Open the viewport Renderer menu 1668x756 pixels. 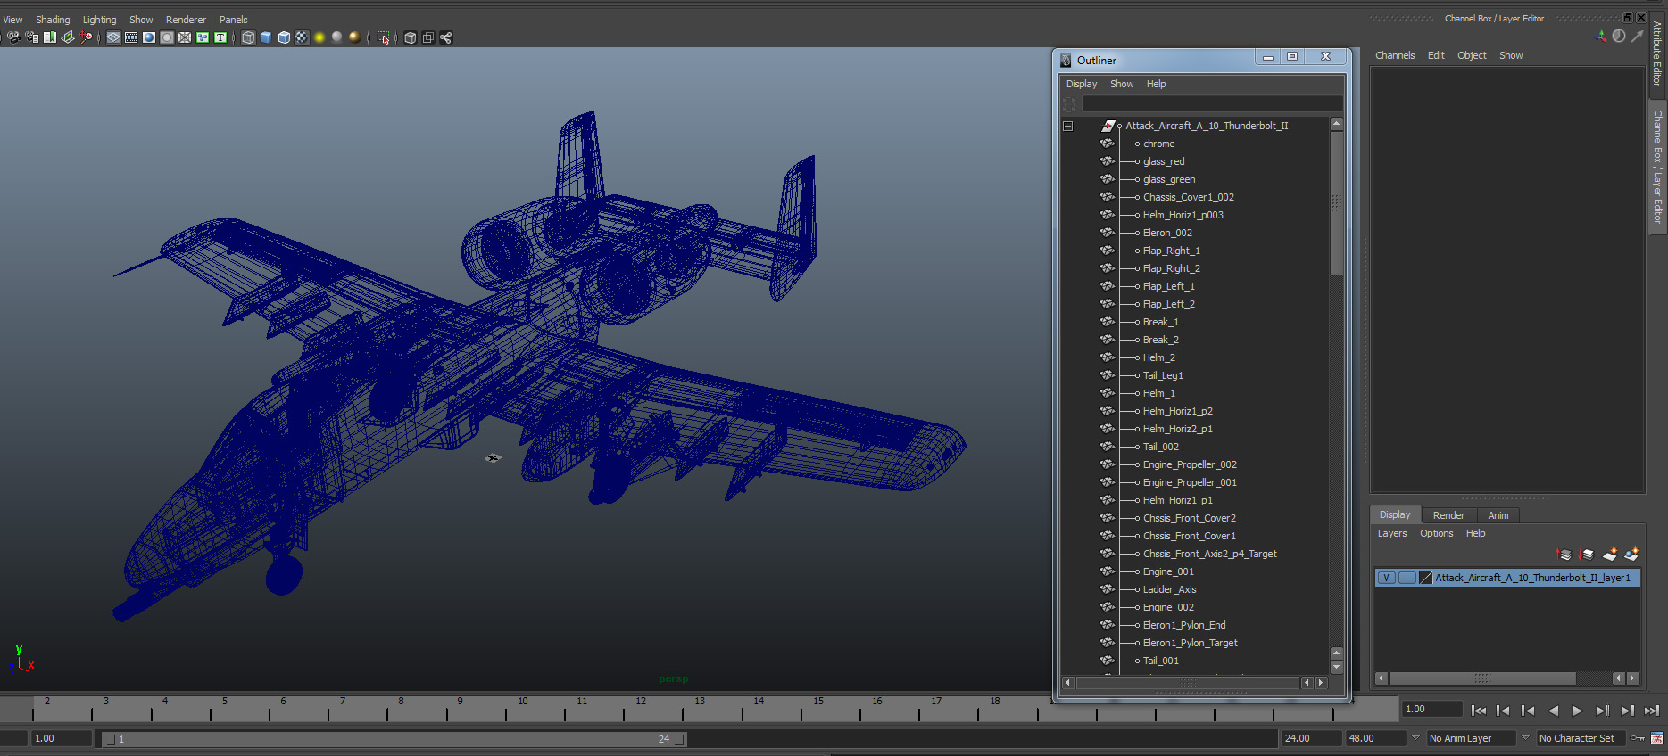tap(186, 20)
